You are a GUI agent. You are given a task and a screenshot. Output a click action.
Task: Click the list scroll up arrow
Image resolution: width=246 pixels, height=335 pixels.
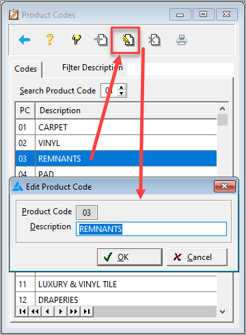(x=223, y=108)
